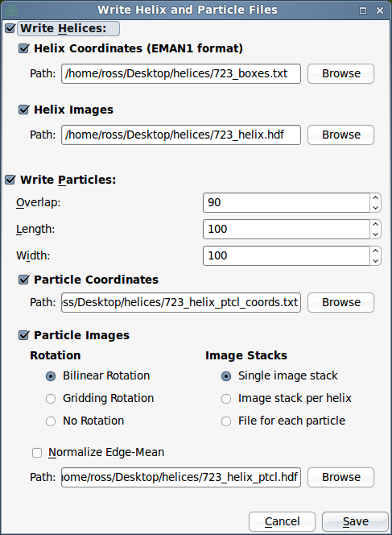
Task: Disable the Write Particles checkbox
Action: 10,180
